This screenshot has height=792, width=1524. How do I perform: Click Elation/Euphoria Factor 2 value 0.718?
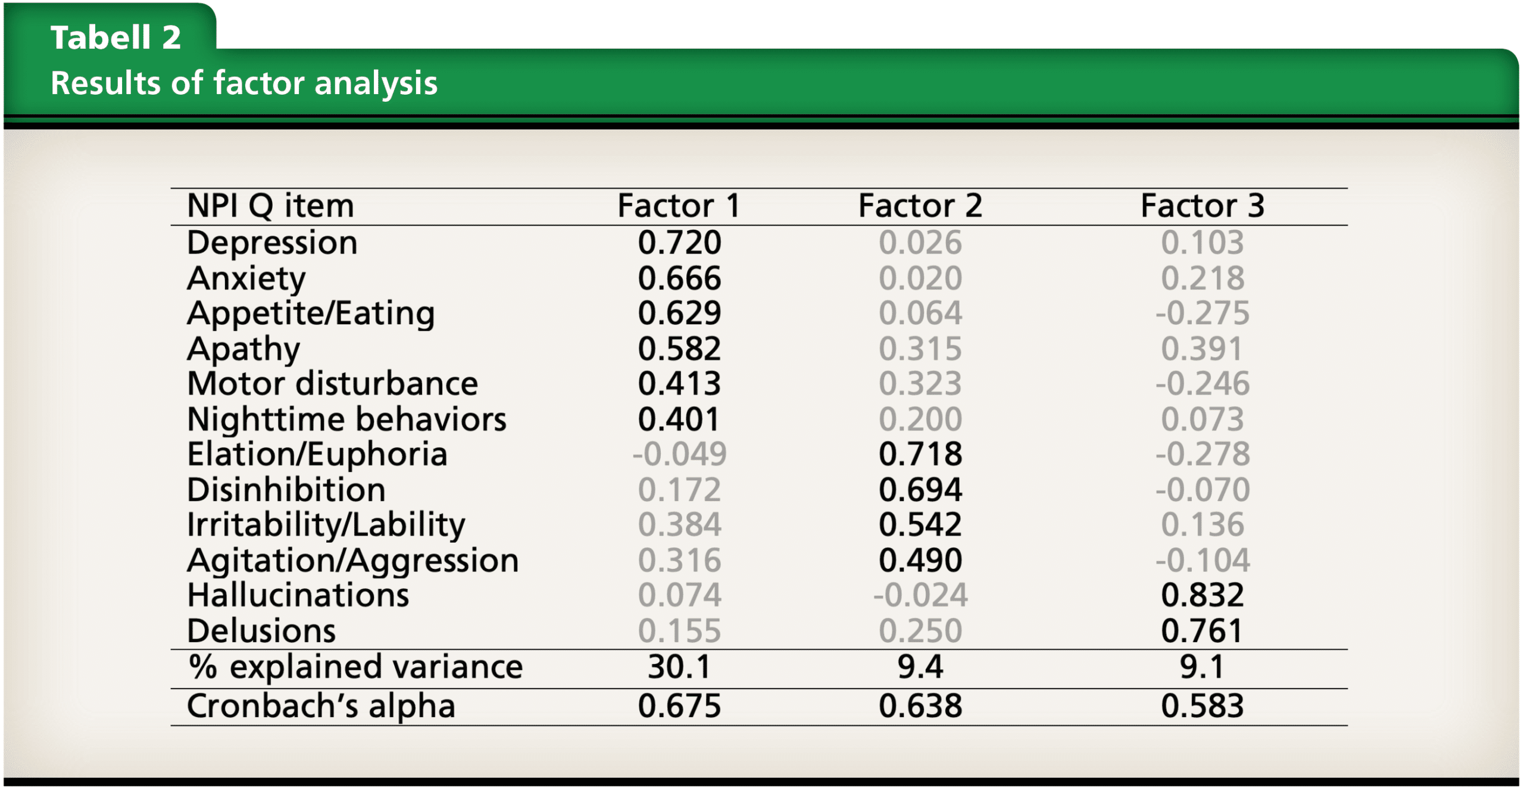[x=920, y=455]
